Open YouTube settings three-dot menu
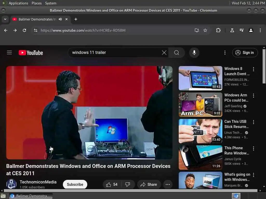266x199 pixels. 225,53
